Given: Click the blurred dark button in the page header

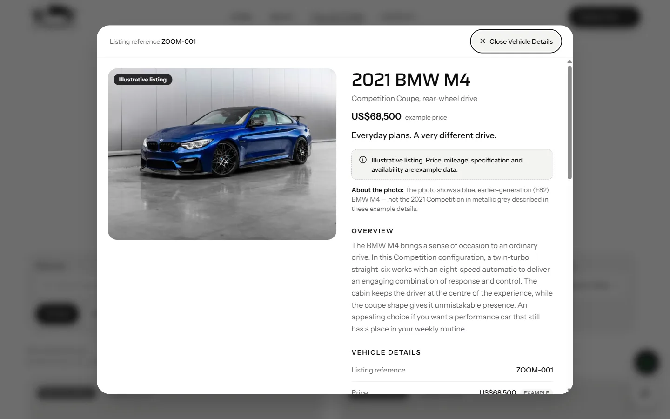Looking at the screenshot, I should pyautogui.click(x=604, y=18).
